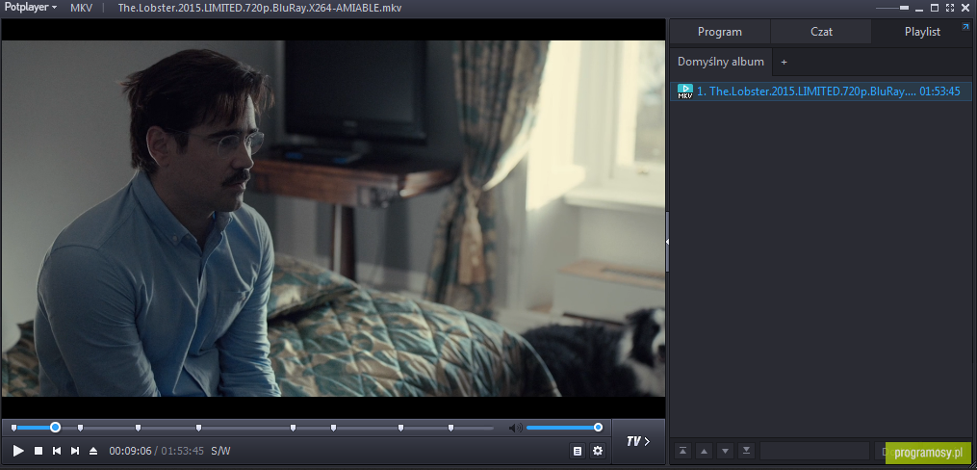The height and width of the screenshot is (470, 977).
Task: Move playlist item down one position
Action: tap(725, 450)
